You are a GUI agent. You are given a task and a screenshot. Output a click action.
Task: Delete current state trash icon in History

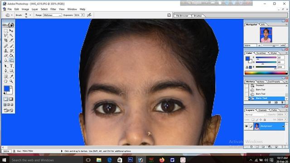pyautogui.click(x=282, y=102)
